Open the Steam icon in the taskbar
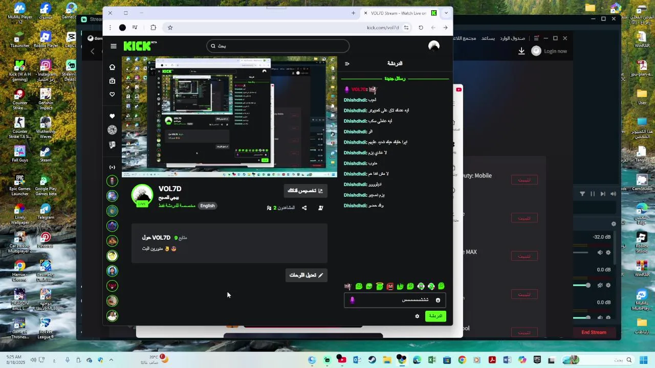Viewport: 655px width, 368px height. click(372, 360)
